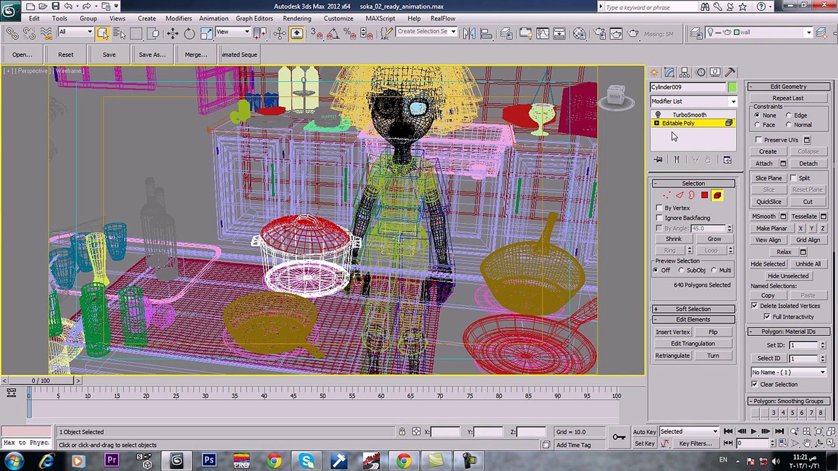838x471 pixels.
Task: Switch to the Hierarchy command panel tab
Action: [685, 72]
